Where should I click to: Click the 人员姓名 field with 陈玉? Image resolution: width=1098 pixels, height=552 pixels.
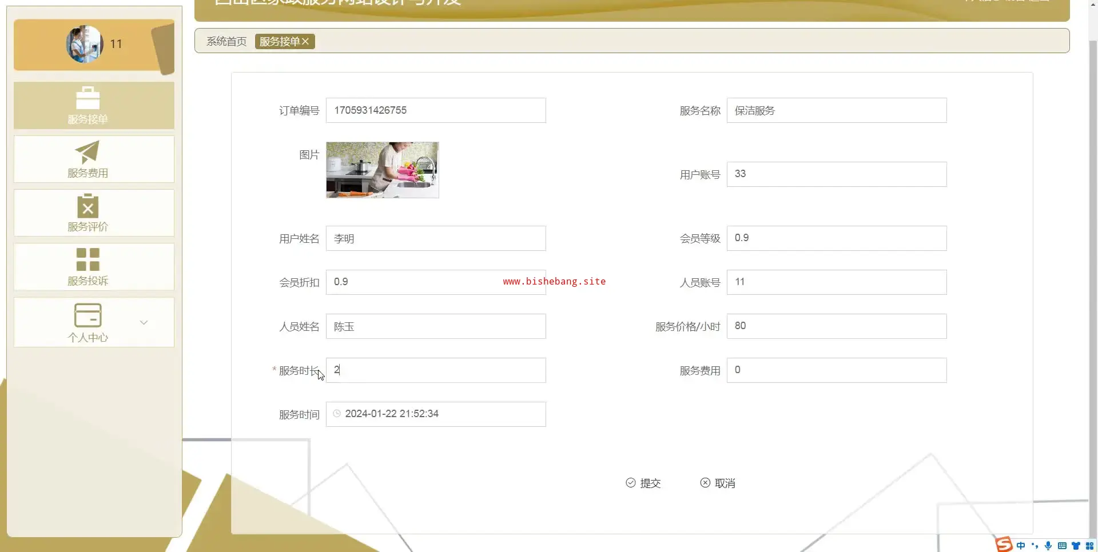436,326
